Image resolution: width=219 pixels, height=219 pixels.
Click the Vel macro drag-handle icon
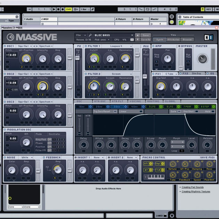point(163,164)
